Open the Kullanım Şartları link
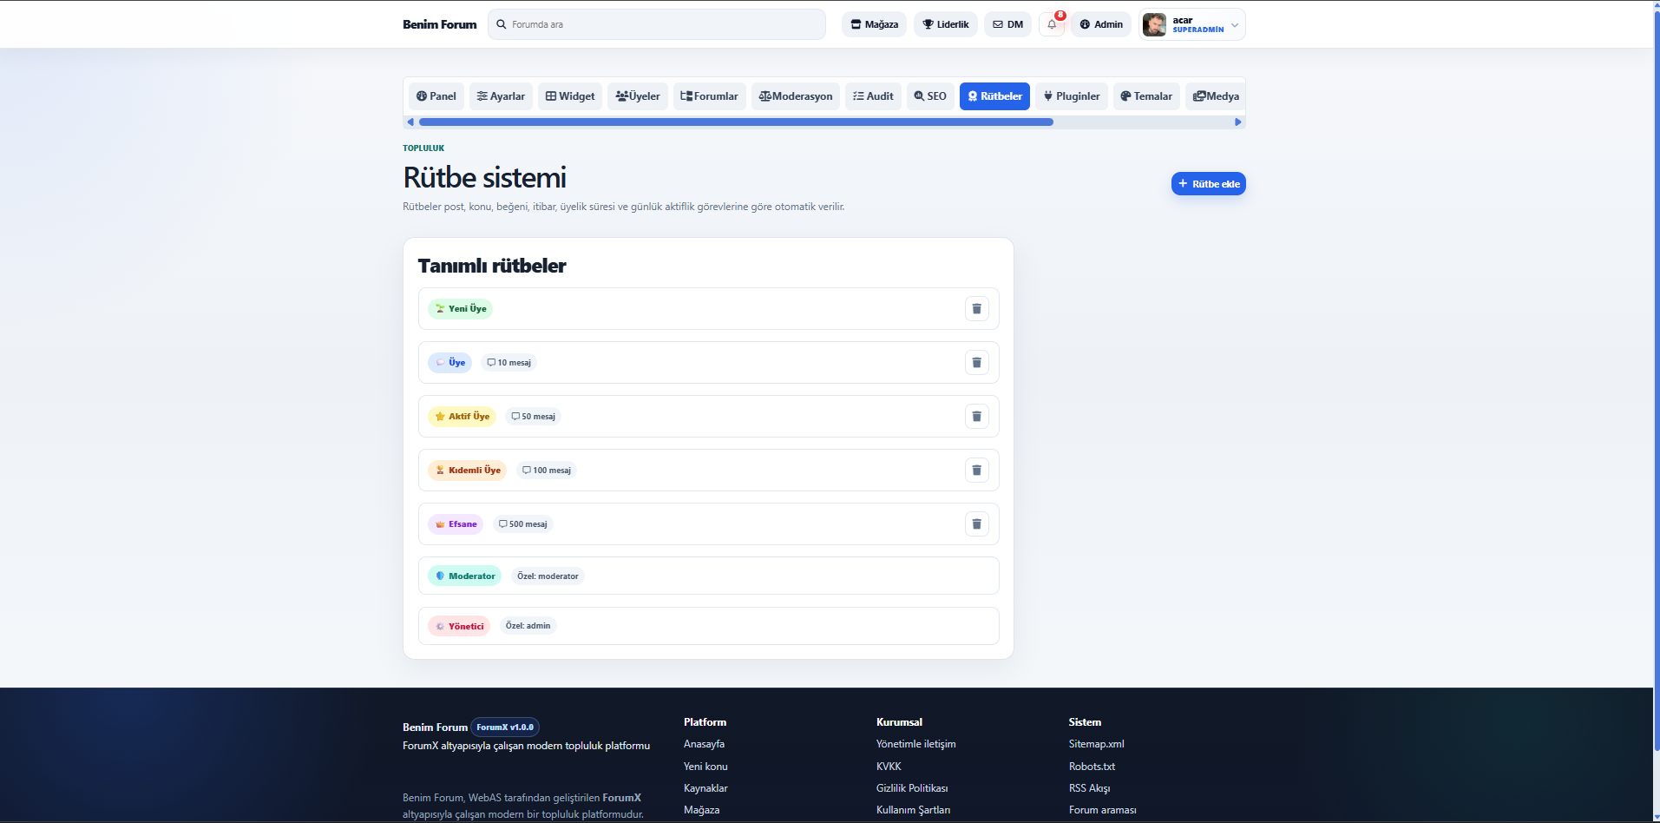This screenshot has width=1660, height=823. 913,810
